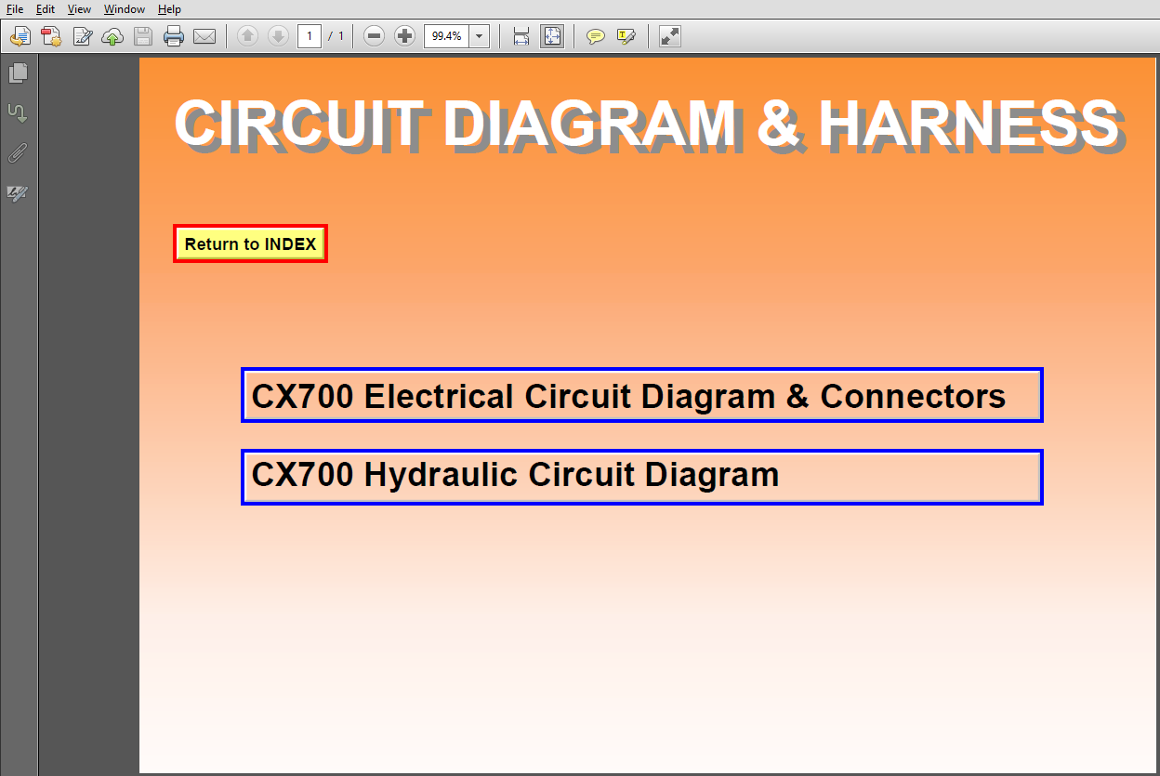Screen dimensions: 1160x776
Task: Open the Attachments paperclip panel
Action: click(x=18, y=153)
